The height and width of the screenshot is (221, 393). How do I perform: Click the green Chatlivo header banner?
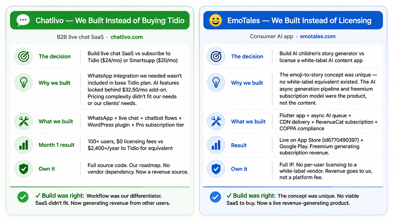pos(100,20)
